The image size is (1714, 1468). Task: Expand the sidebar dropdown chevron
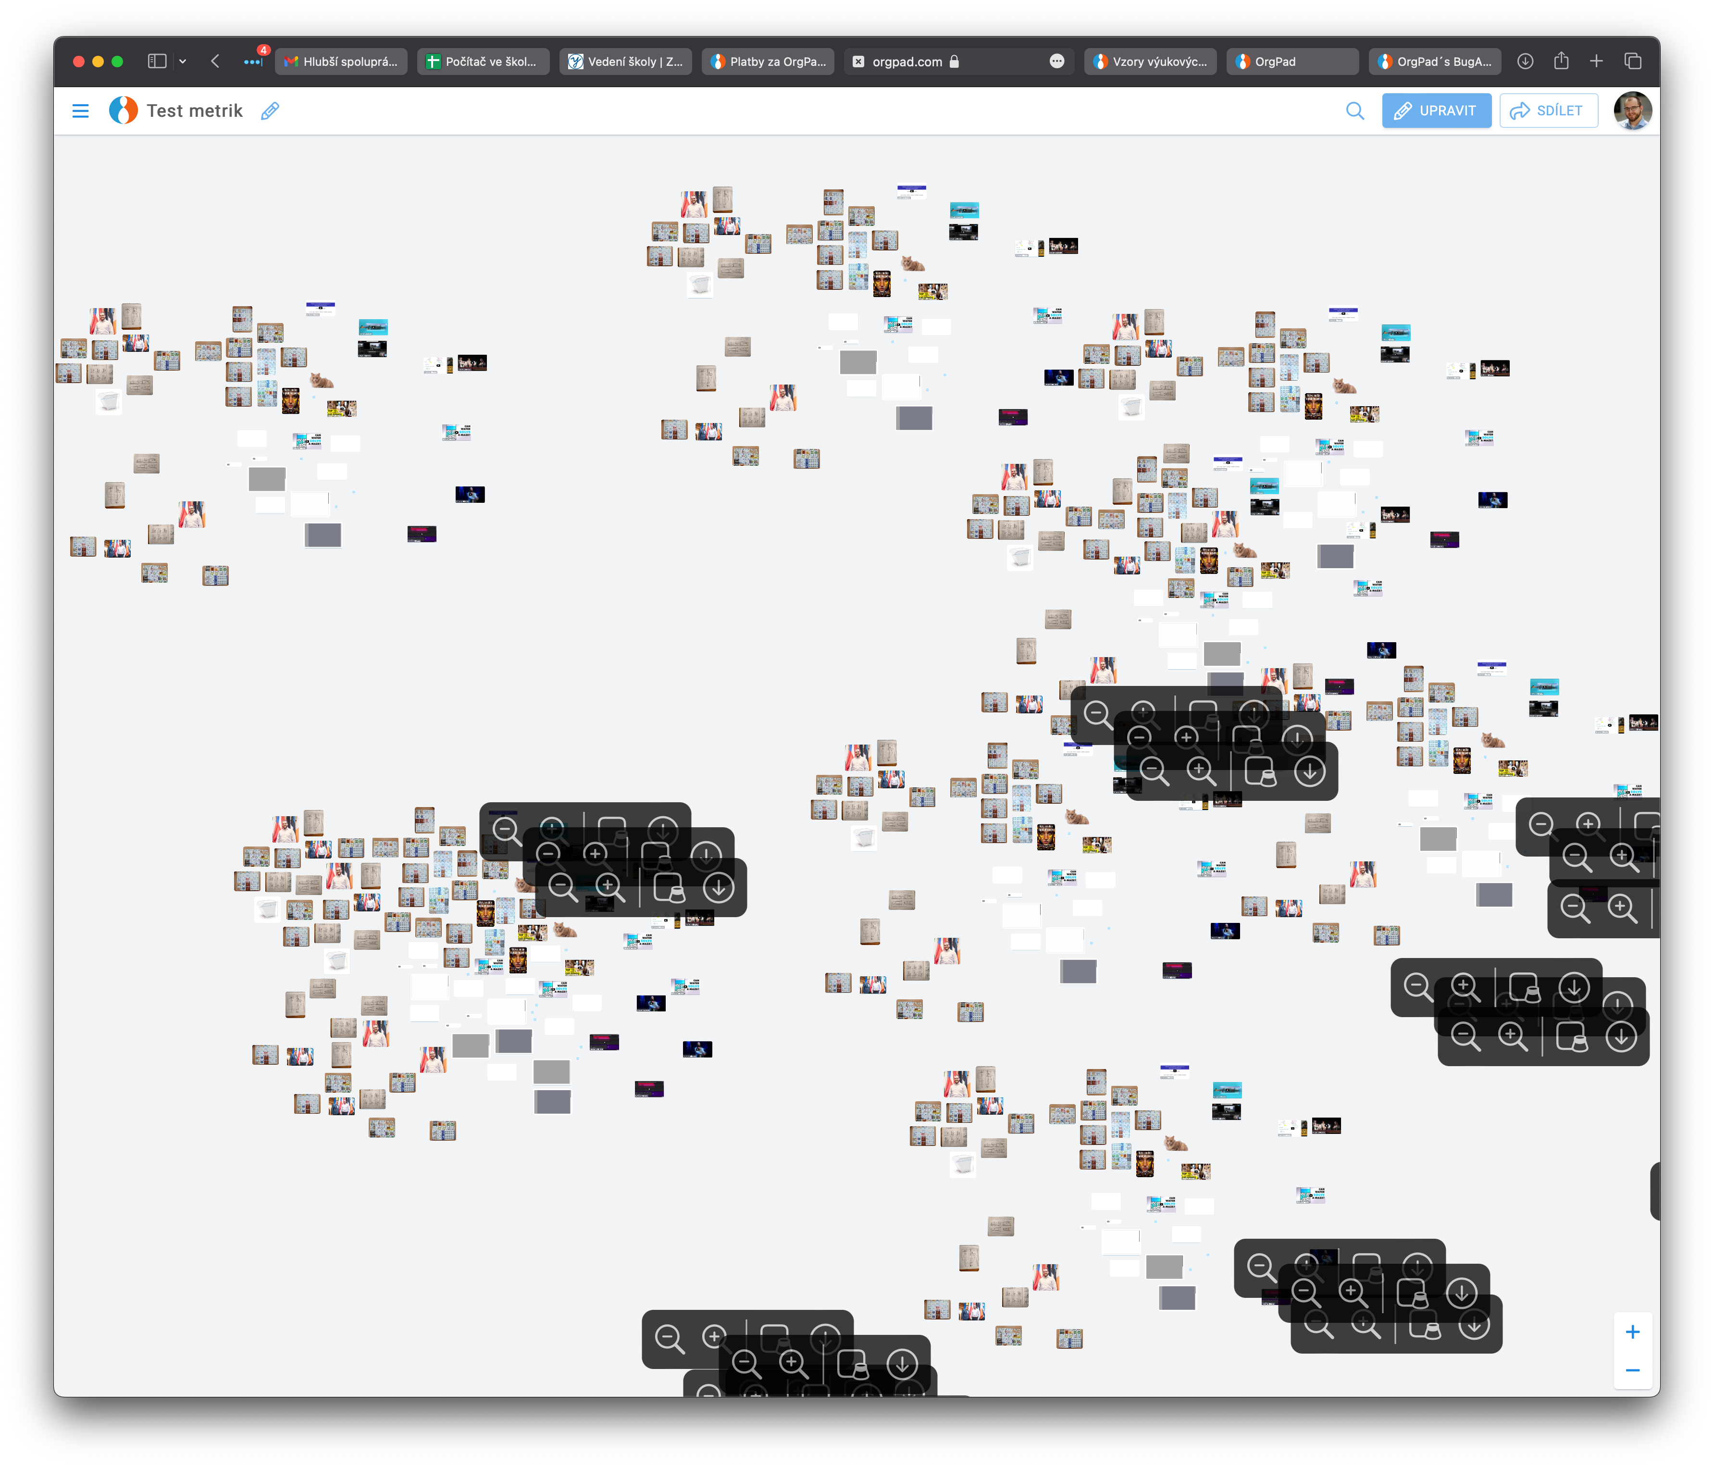[x=183, y=61]
